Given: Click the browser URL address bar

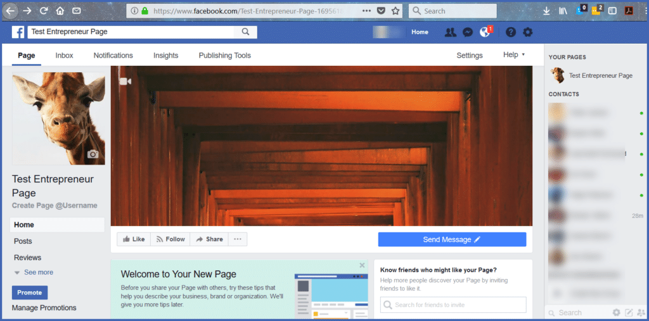Looking at the screenshot, I should pos(250,11).
